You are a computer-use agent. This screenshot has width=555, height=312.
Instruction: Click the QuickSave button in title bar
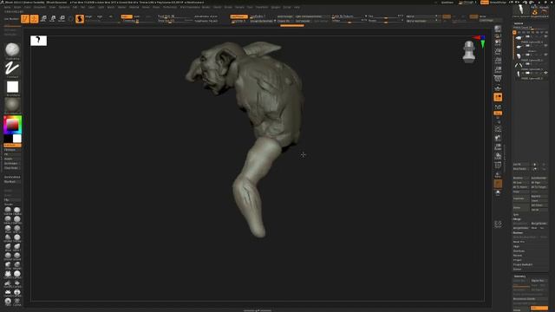pyautogui.click(x=447, y=2)
